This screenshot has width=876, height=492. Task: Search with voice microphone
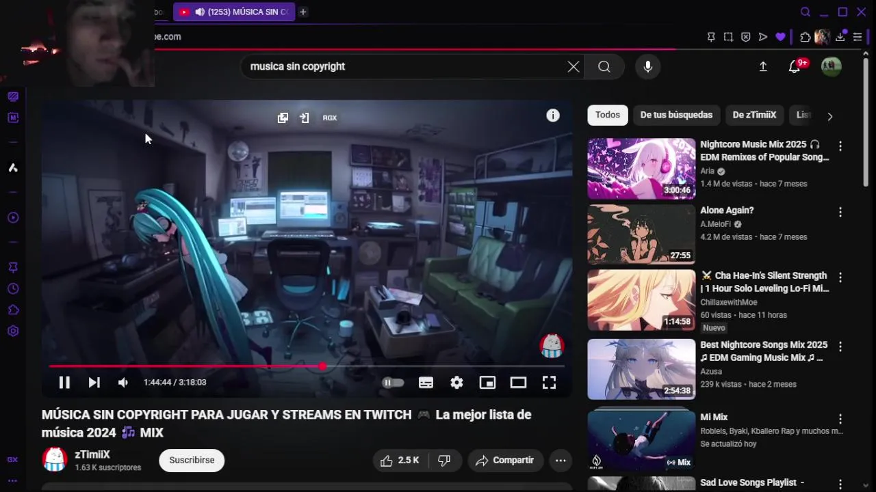click(648, 66)
